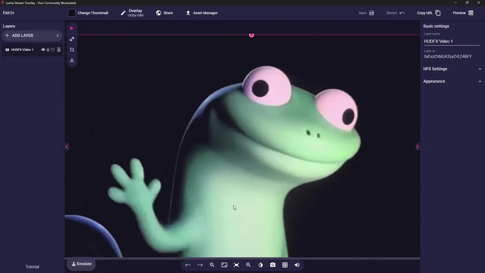Viewport: 485px width, 273px height.
Task: Click the Revert undo icon in the top bar
Action: click(x=402, y=13)
